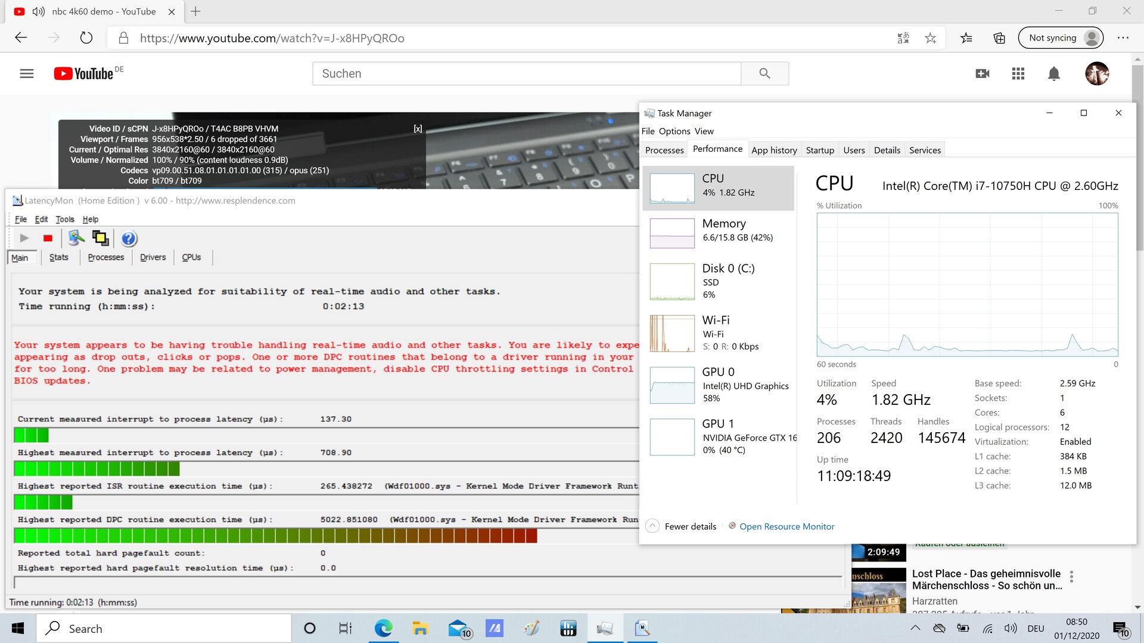This screenshot has height=643, width=1144.
Task: Close stats for nerds overlay [x]
Action: pos(418,129)
